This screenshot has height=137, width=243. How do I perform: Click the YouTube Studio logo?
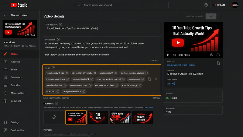point(19,5)
